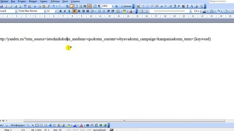Click the arrow style icon
Image resolution: width=234 pixels, height=131 pixels.
pyautogui.click(x=96, y=125)
